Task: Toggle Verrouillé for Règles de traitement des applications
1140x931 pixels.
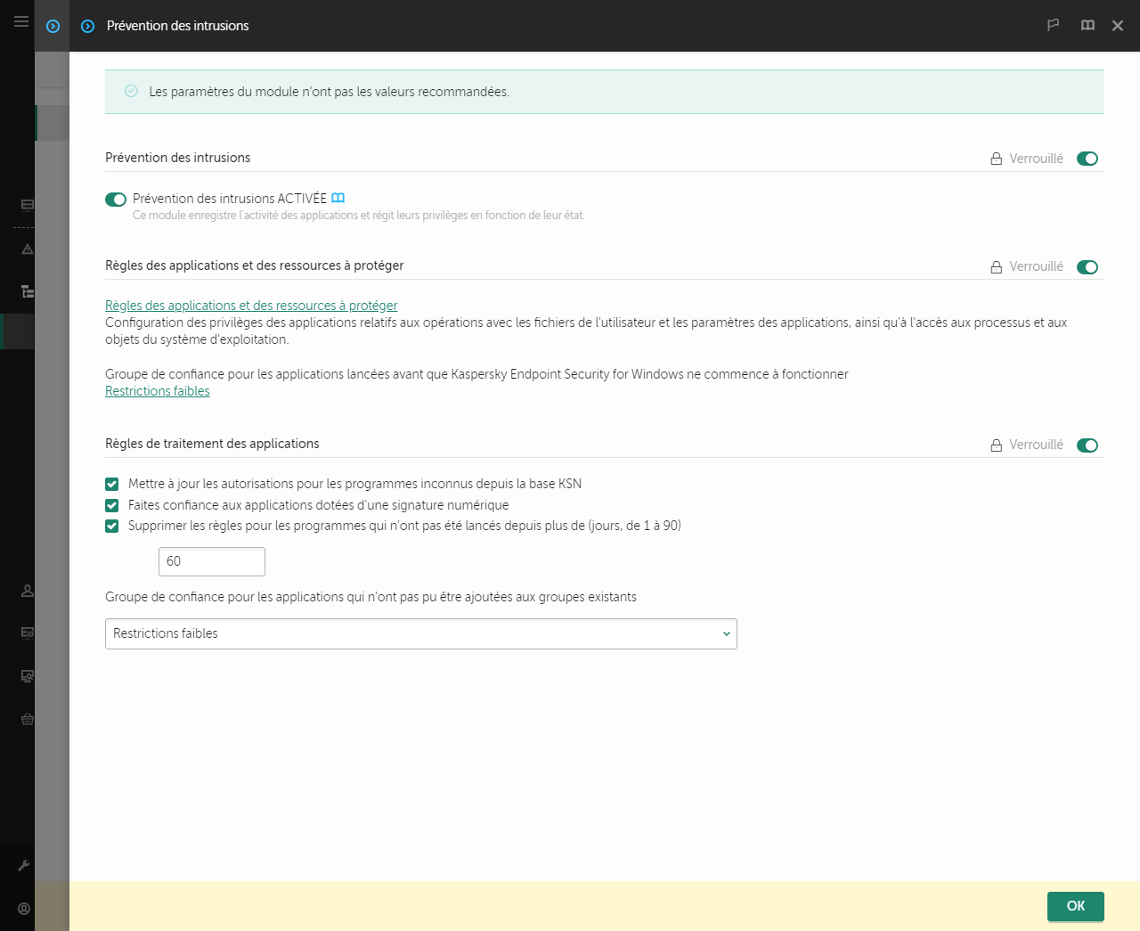Action: tap(1087, 445)
